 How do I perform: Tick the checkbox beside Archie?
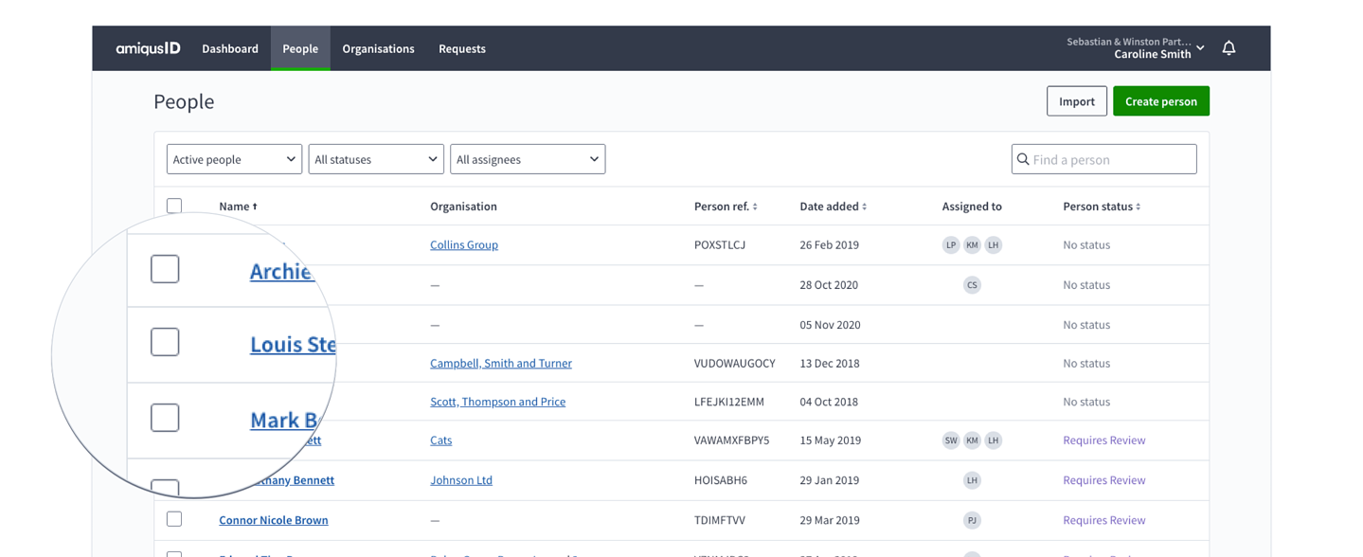pyautogui.click(x=165, y=269)
